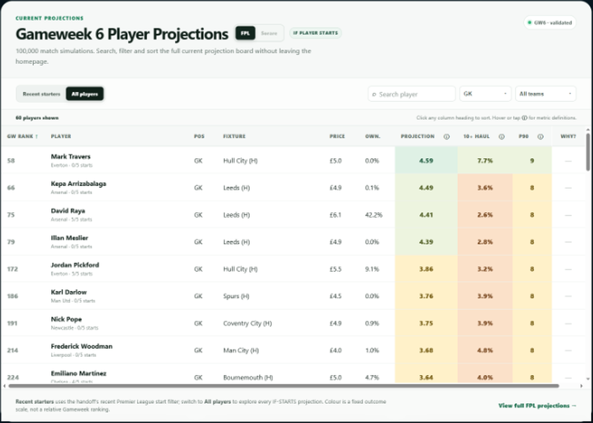Sort by the Projection column heading
593x423 pixels.
click(x=418, y=136)
